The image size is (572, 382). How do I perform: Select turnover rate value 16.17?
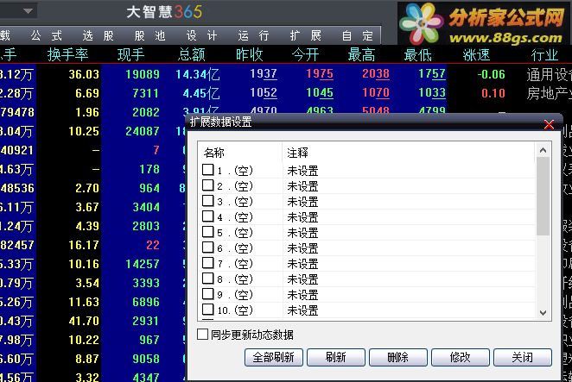click(x=84, y=245)
